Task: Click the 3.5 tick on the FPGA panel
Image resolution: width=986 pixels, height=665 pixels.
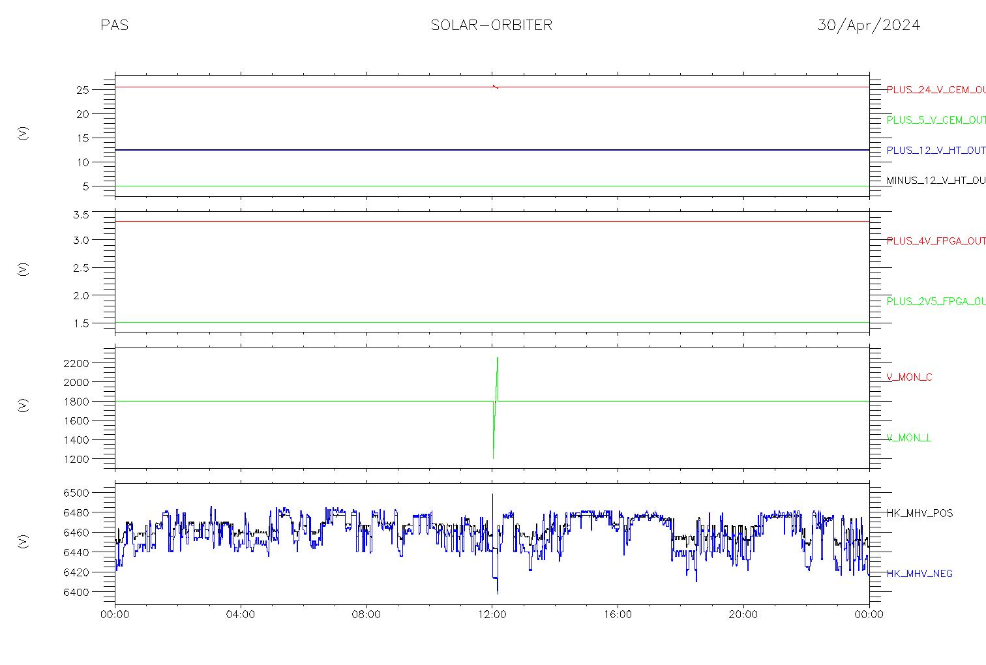Action: point(81,214)
